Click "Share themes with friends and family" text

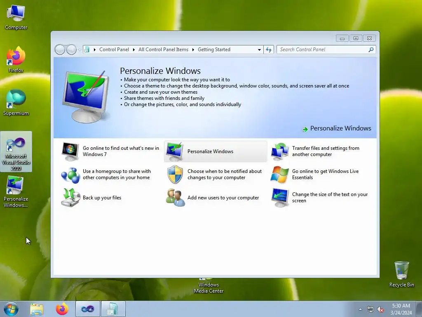164,98
